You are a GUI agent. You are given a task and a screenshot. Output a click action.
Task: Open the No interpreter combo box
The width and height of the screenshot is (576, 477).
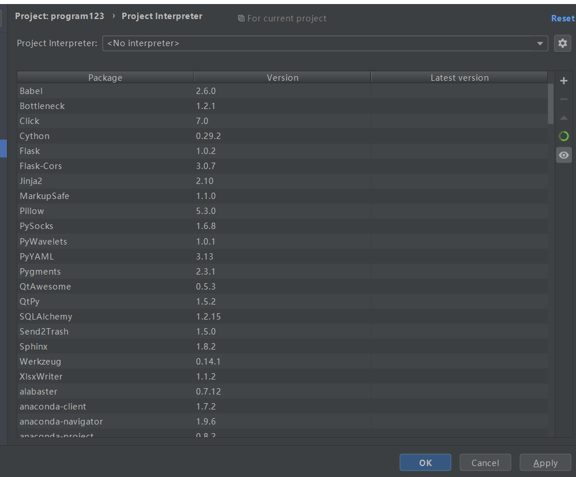[x=325, y=43]
